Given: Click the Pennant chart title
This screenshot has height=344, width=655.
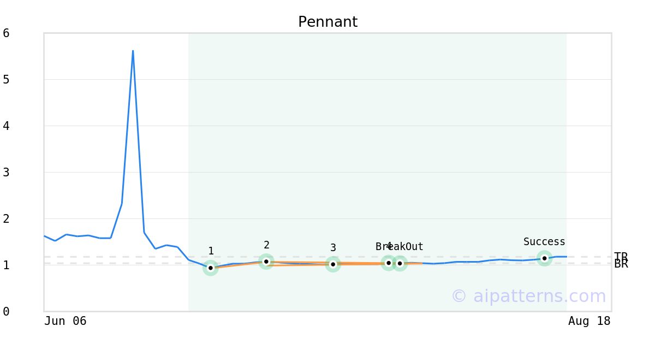Looking at the screenshot, I should 327,22.
